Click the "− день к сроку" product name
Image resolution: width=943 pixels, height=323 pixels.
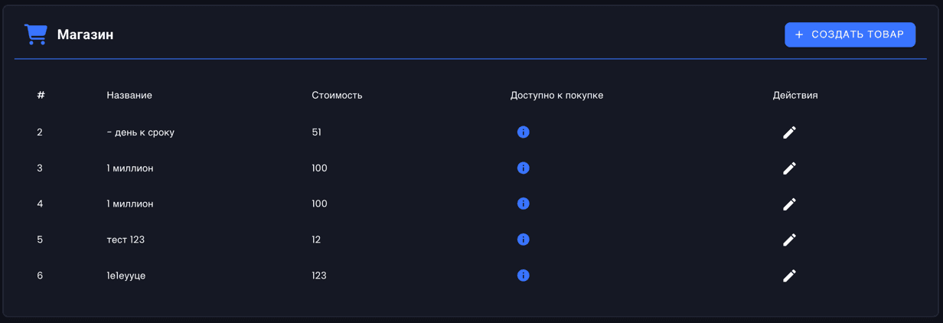point(140,132)
